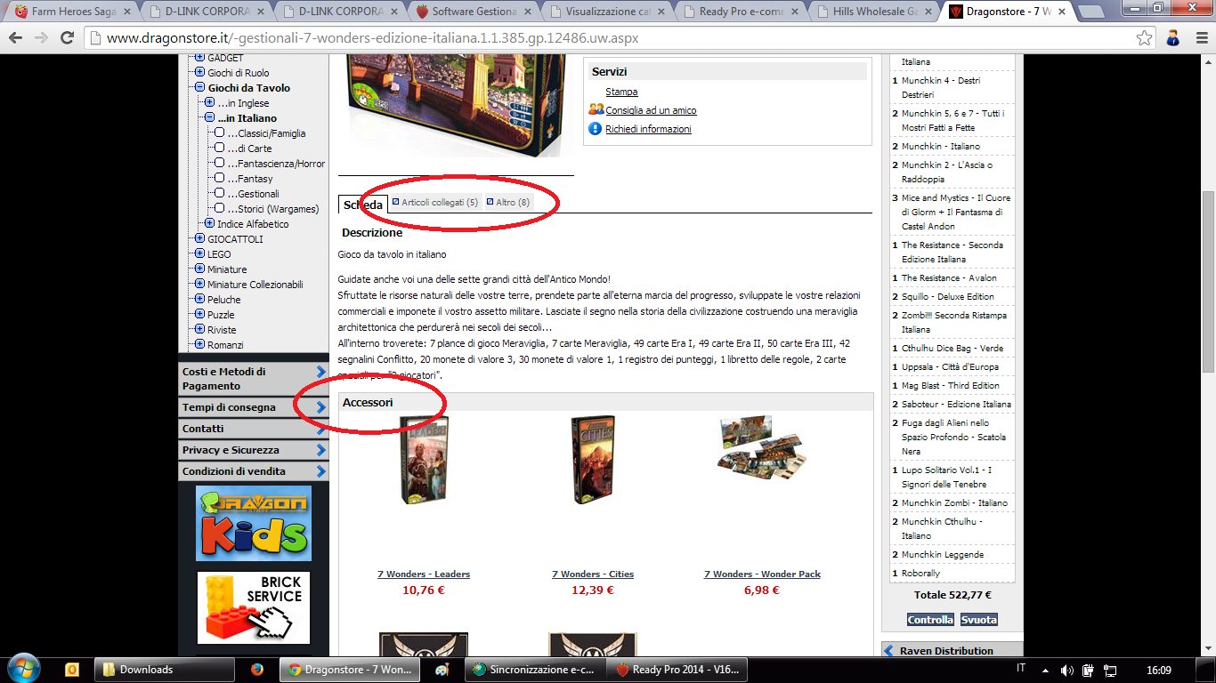The height and width of the screenshot is (683, 1216).
Task: Expand the Indice Alfabetico node
Action: tap(209, 224)
